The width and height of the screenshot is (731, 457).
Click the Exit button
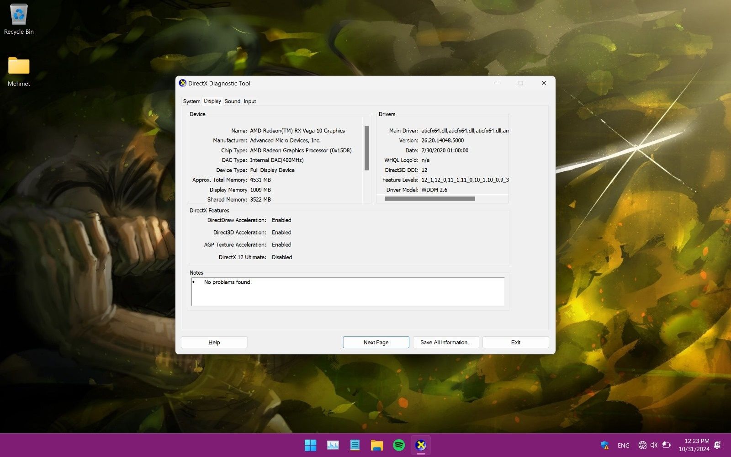[x=516, y=342]
